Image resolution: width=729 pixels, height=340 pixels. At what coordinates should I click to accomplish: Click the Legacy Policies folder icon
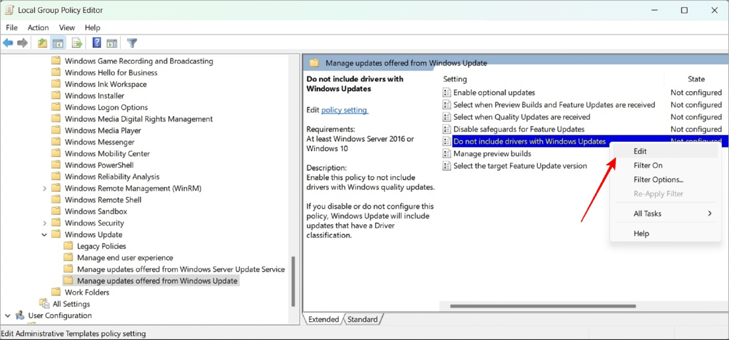point(68,245)
